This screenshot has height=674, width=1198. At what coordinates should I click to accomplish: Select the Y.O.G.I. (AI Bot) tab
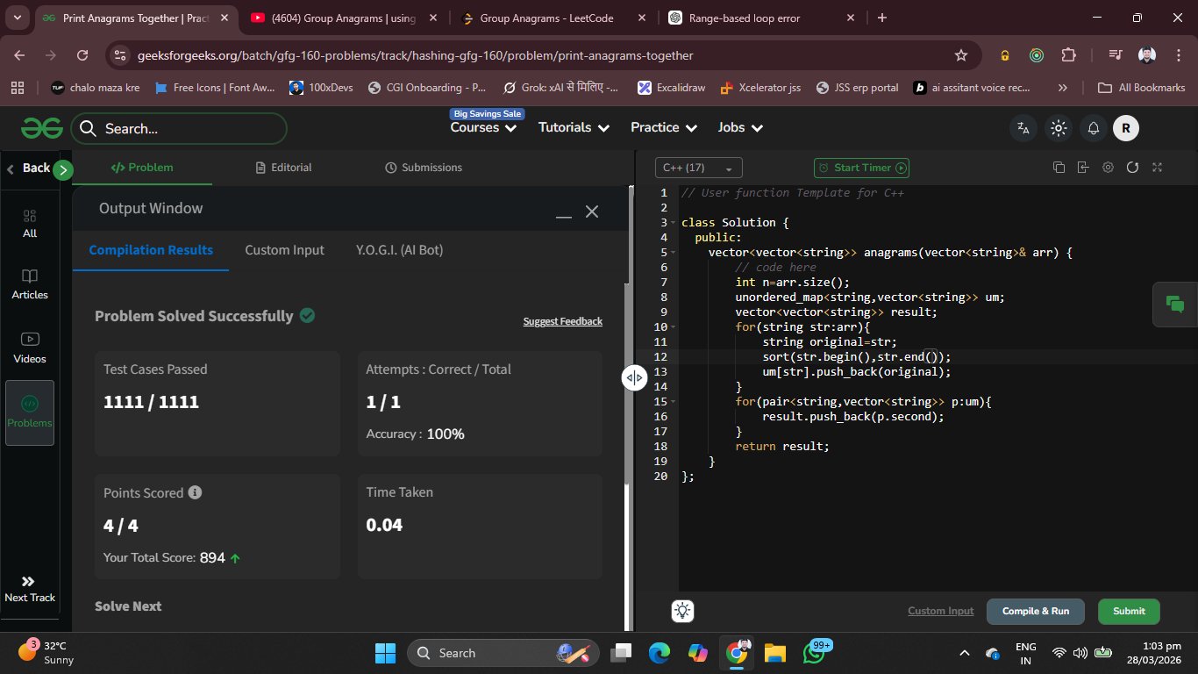click(x=399, y=250)
